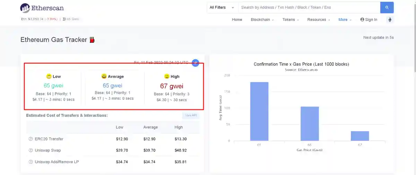Click the ERC20 Transfer High cost $13.30
The width and height of the screenshot is (416, 175).
pyautogui.click(x=181, y=139)
